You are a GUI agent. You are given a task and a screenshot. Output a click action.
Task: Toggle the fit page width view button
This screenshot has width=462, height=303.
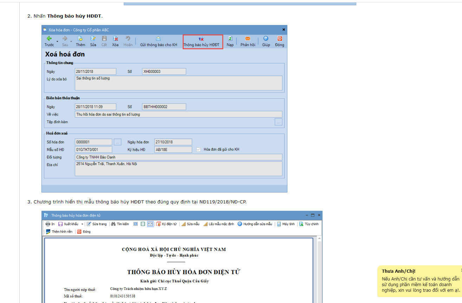point(150,224)
